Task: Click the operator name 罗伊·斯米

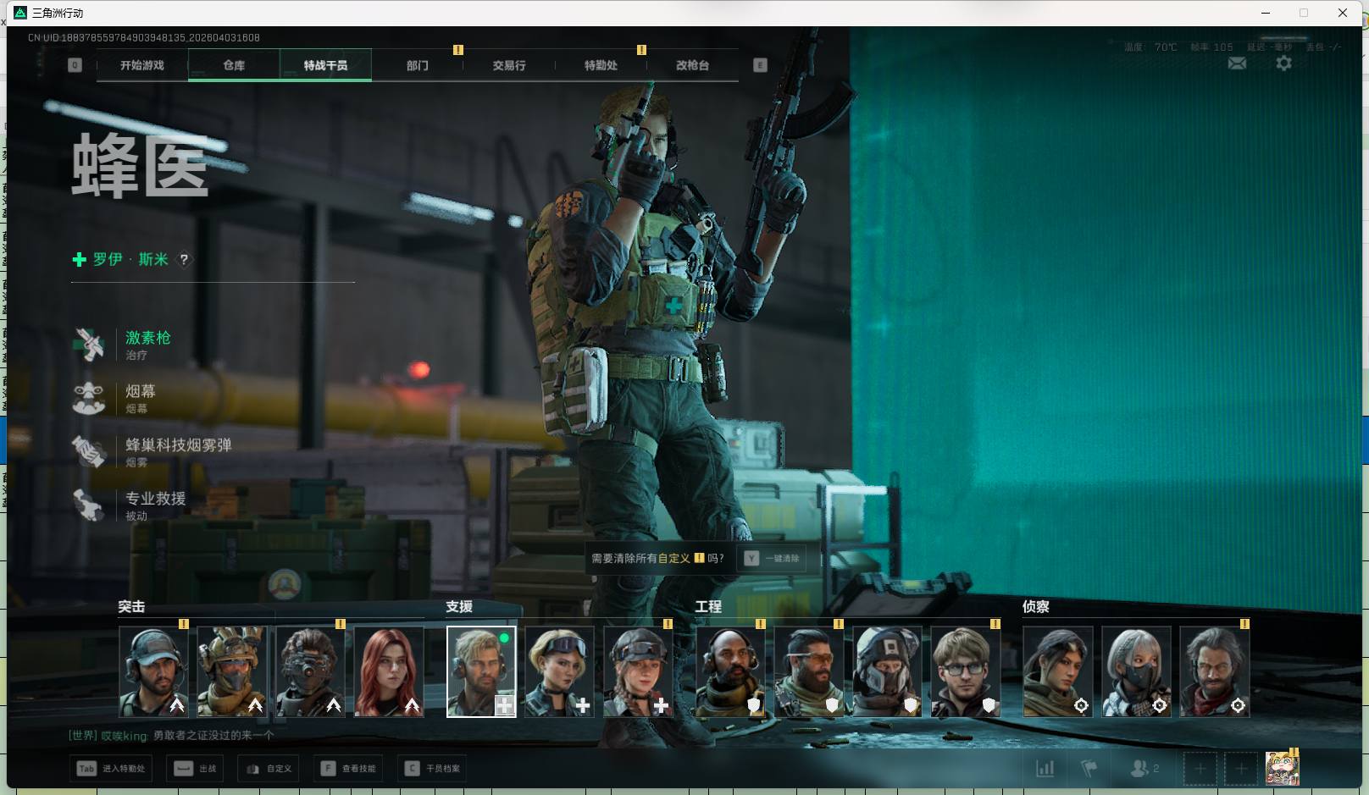Action: (130, 259)
